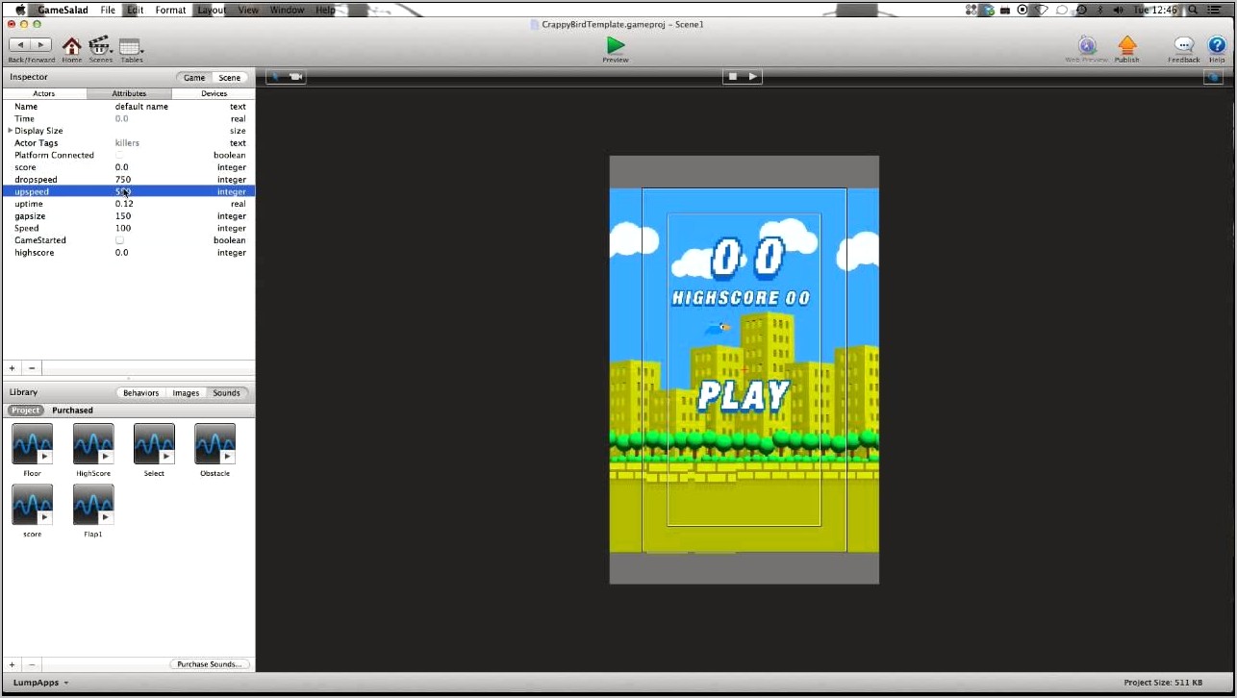Viewport: 1237px width, 698px height.
Task: Remove a sound from the library
Action: coord(32,664)
